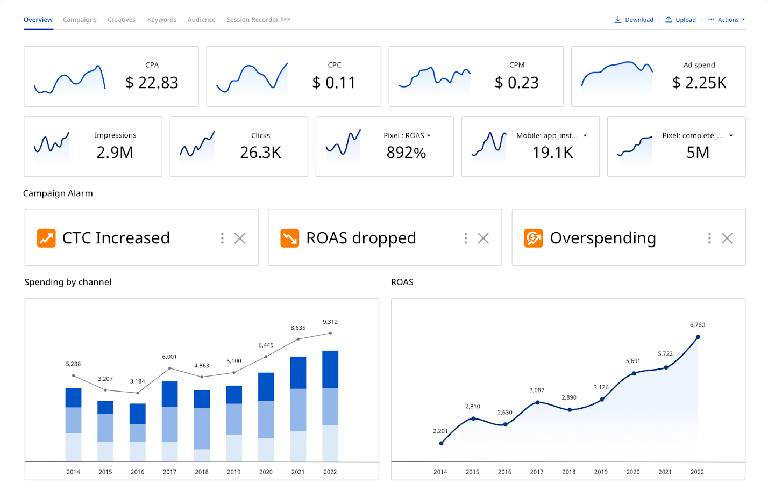Screen dimensions: 768x499
Task: Click the 2022 bar in Spending chart
Action: pos(330,406)
